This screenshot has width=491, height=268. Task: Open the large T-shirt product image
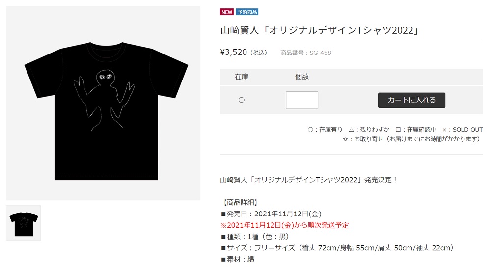[103, 103]
